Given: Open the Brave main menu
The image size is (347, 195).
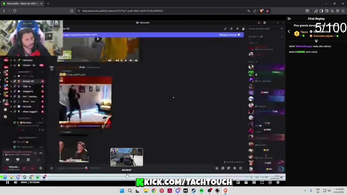Looking at the screenshot, I should (343, 11).
